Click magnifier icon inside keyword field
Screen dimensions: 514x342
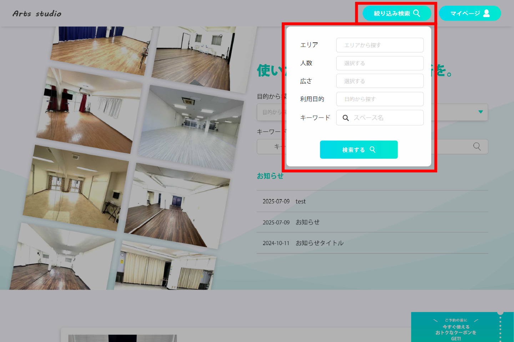[346, 118]
